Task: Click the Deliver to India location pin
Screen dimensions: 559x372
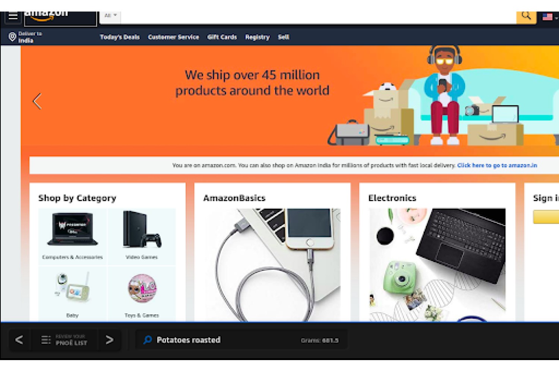Action: [x=12, y=37]
